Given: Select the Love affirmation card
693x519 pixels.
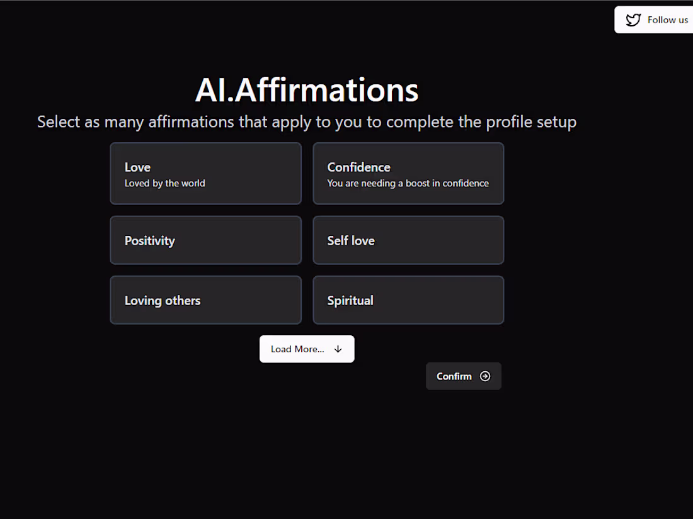Looking at the screenshot, I should pos(205,174).
